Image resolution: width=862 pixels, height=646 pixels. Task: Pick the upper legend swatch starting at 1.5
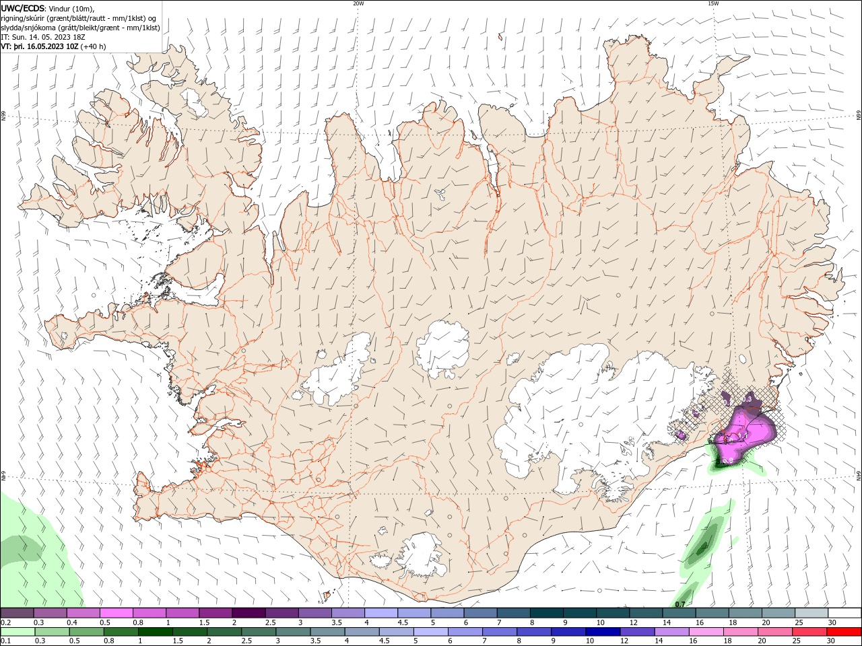coord(215,613)
